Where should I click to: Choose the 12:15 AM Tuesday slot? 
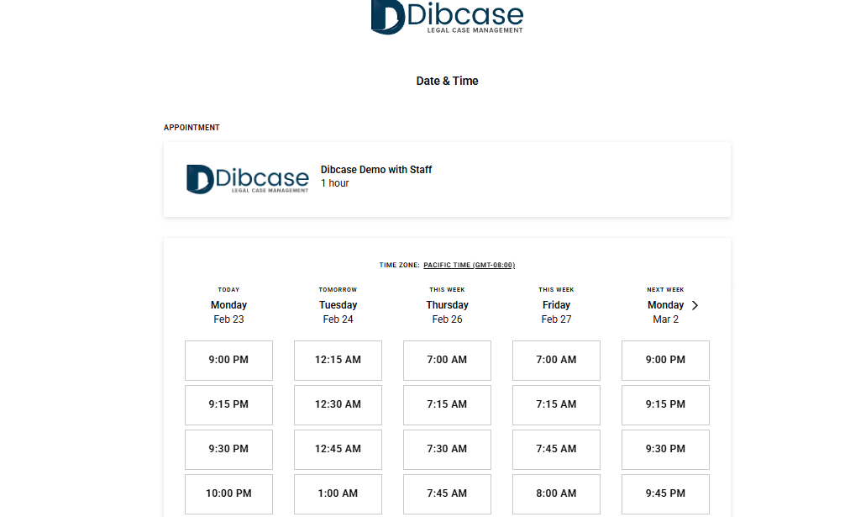[338, 360]
